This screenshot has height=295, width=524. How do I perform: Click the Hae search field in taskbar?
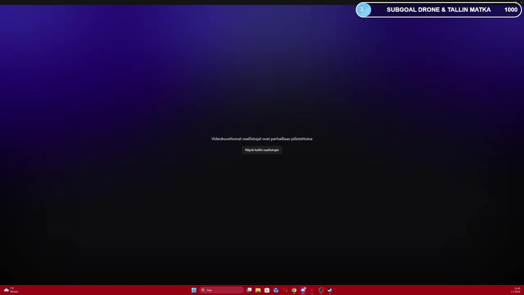point(222,290)
